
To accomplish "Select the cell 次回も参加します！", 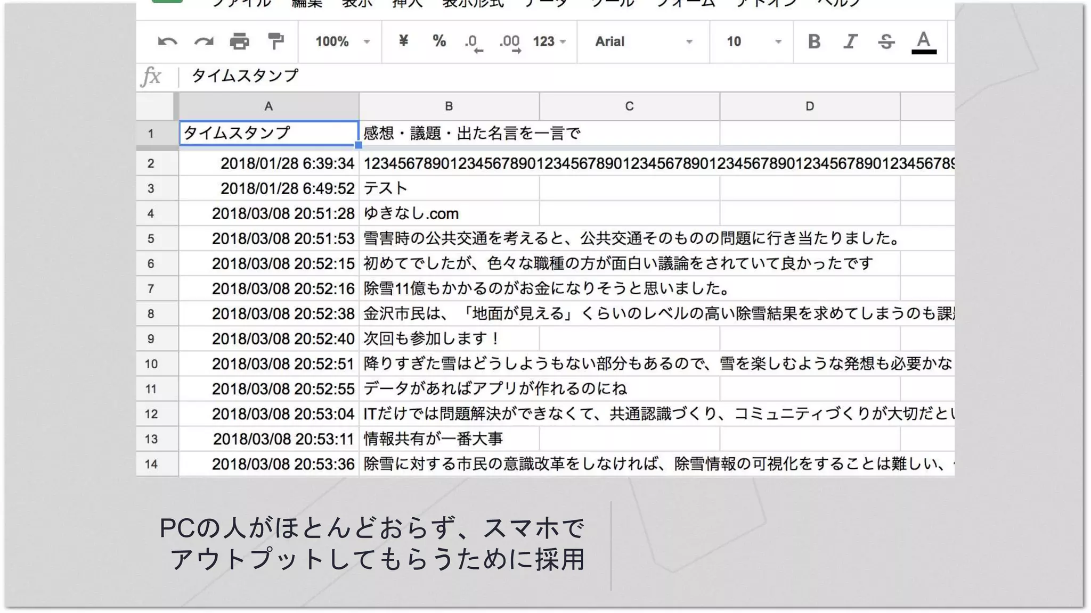I will point(449,338).
